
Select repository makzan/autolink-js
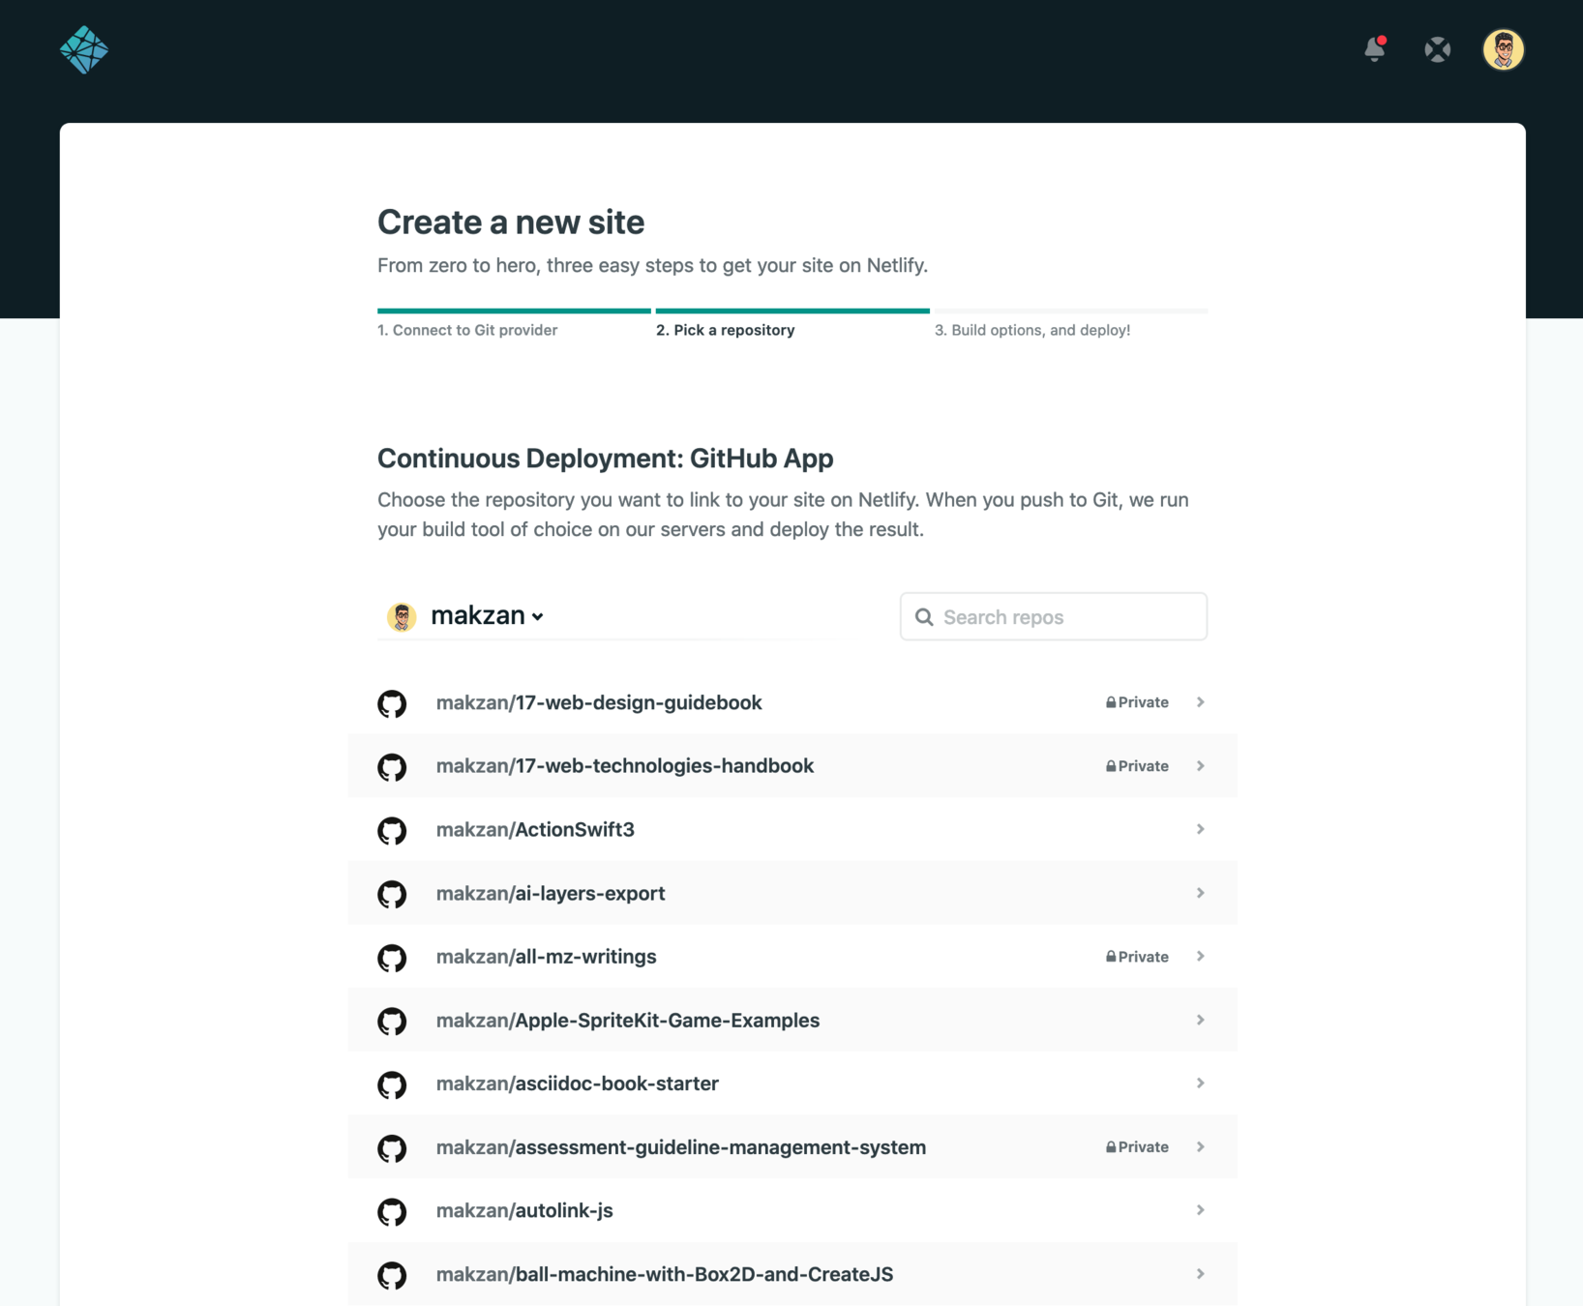(x=792, y=1210)
